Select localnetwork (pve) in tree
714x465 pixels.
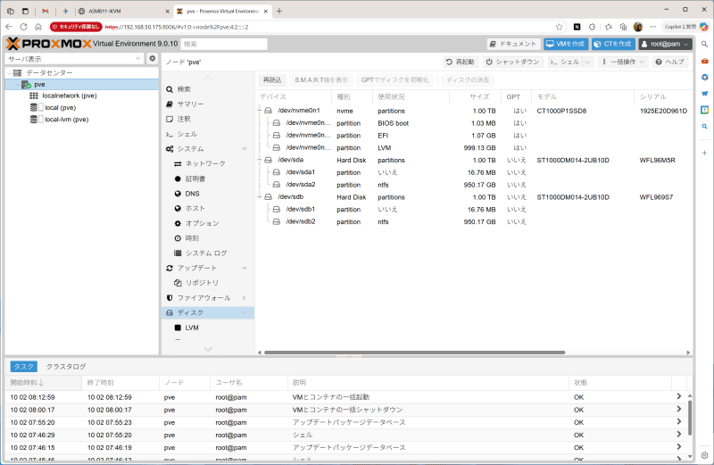tap(70, 95)
